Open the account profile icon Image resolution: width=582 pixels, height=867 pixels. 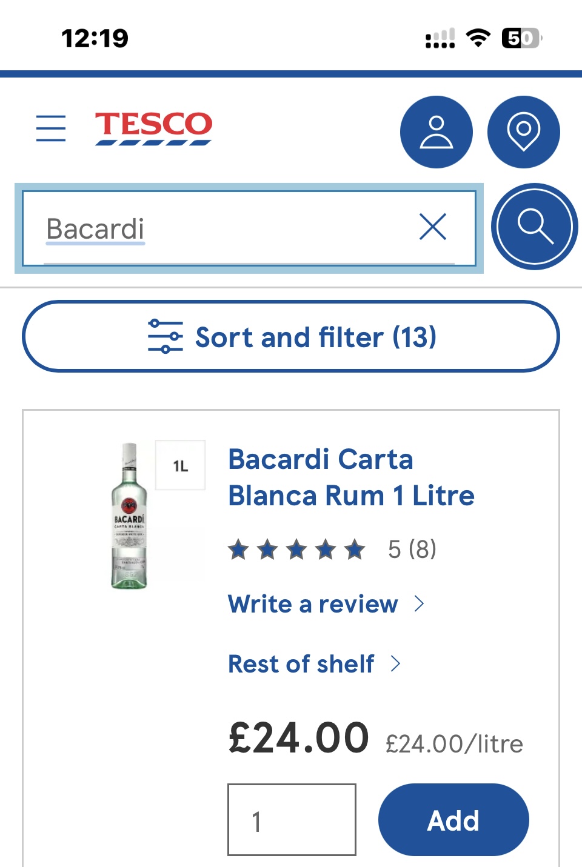pos(436,132)
